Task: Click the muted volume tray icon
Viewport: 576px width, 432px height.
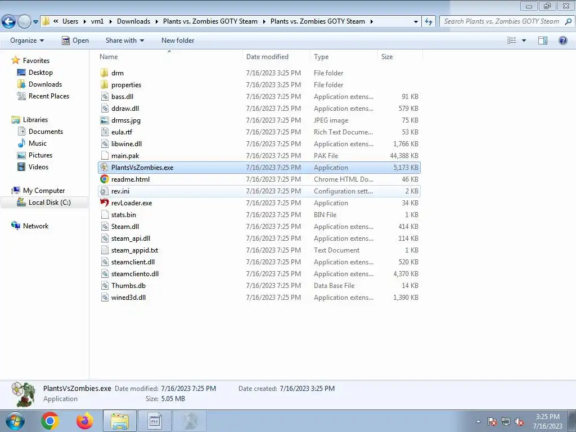Action: [519, 421]
